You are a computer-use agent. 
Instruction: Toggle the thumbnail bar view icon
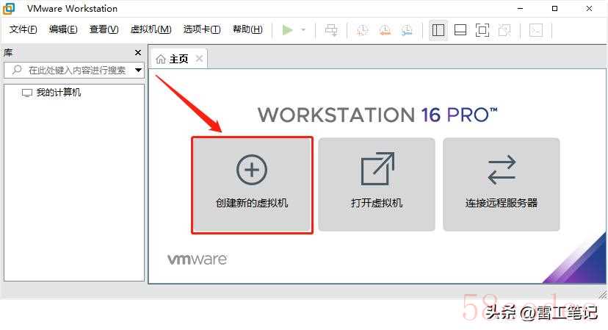pyautogui.click(x=460, y=30)
